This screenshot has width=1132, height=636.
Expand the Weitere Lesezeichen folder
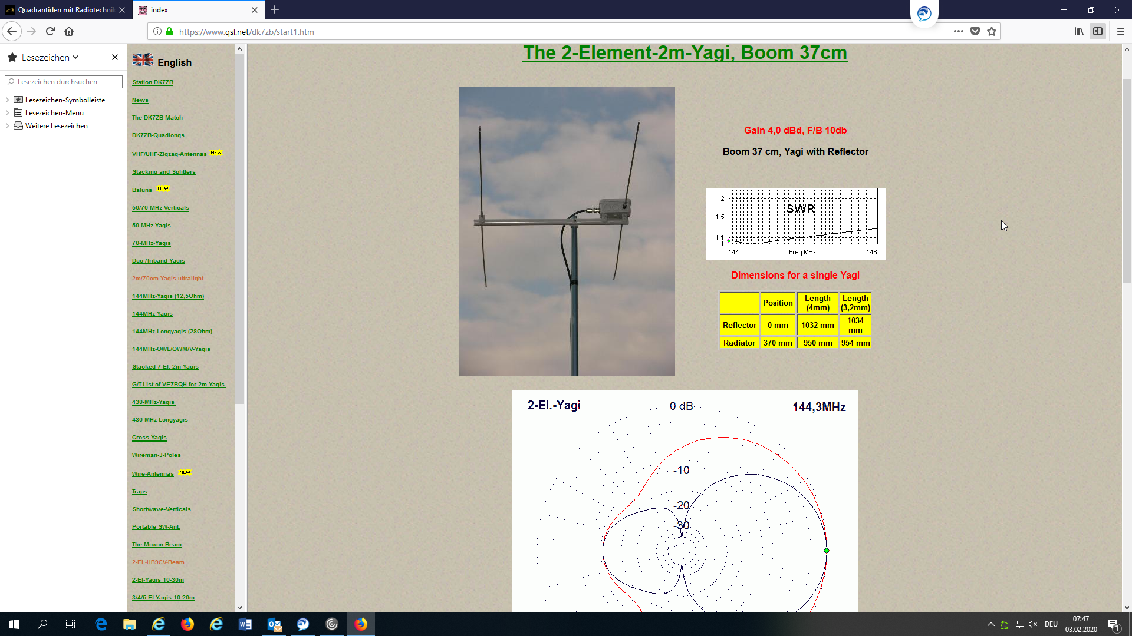(7, 126)
